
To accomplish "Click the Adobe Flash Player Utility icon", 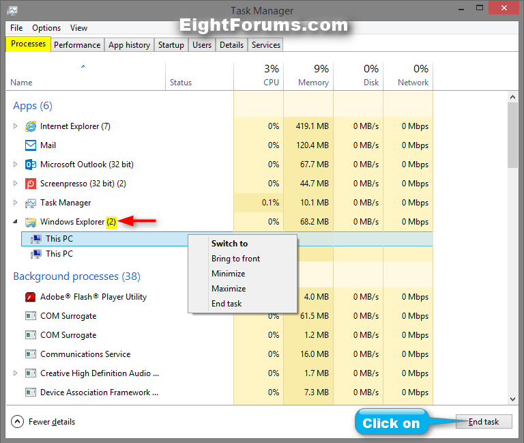I will coord(31,297).
